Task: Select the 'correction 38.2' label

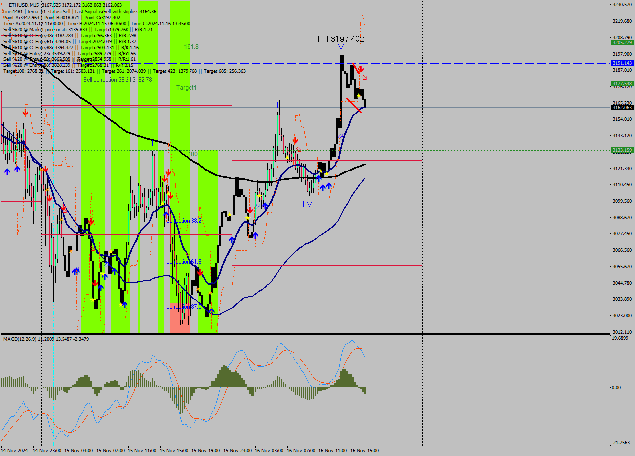Action: click(x=184, y=221)
